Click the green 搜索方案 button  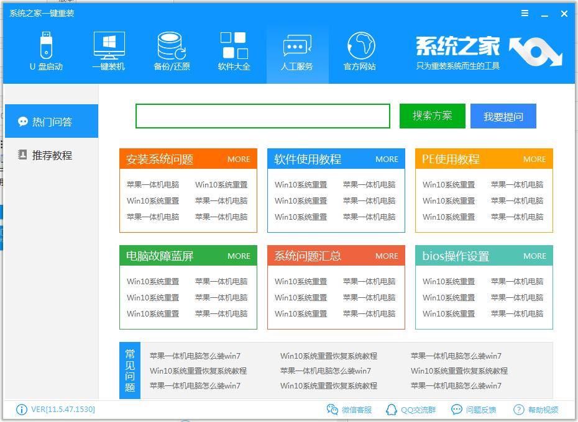click(x=433, y=116)
